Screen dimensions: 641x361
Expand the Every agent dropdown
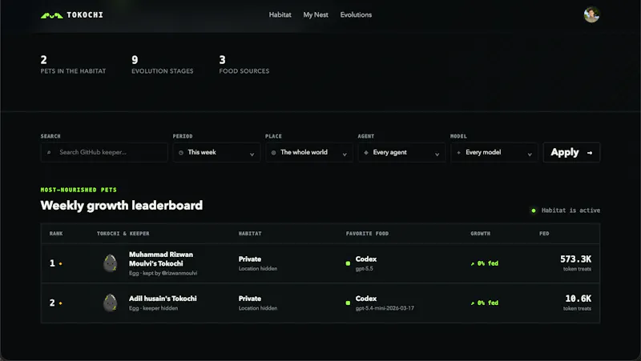click(401, 152)
